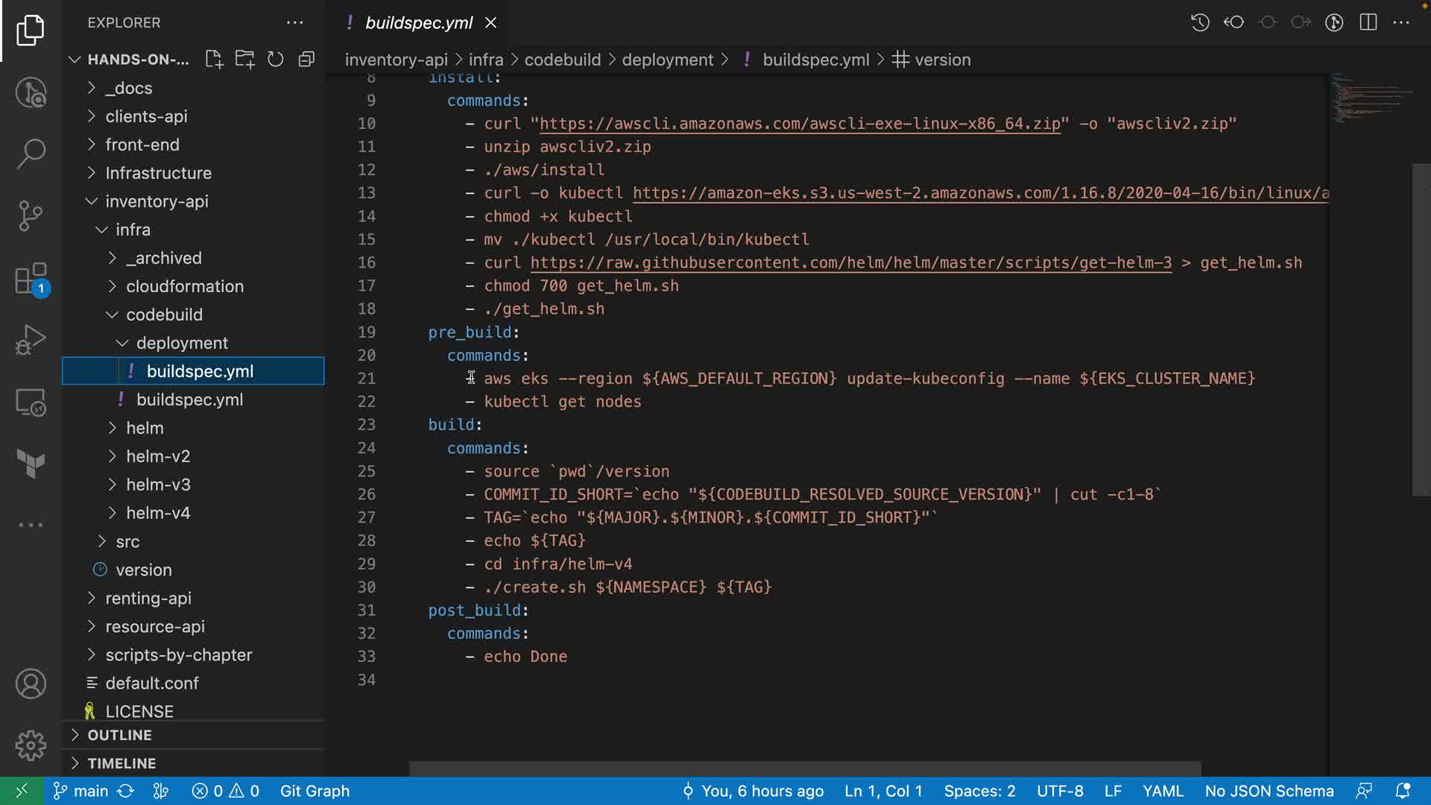Refresh the Explorer file tree
1431x805 pixels.
pyautogui.click(x=275, y=60)
